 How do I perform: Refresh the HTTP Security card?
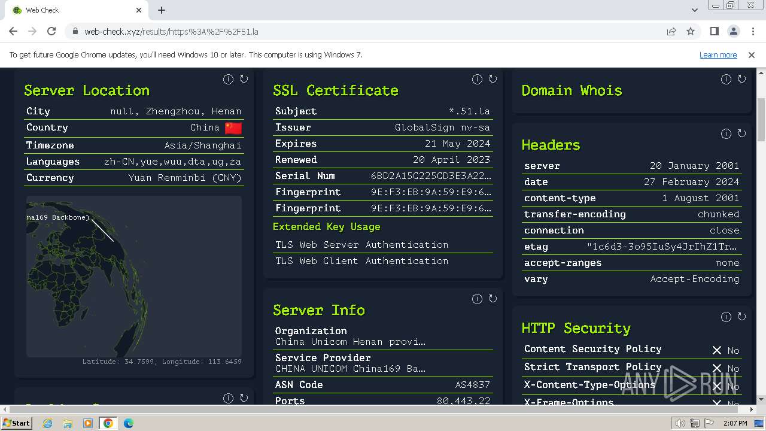click(741, 317)
